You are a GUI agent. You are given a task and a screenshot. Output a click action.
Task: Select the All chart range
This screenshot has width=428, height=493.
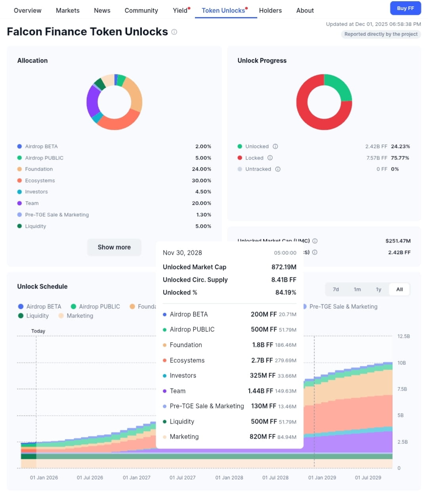(399, 289)
